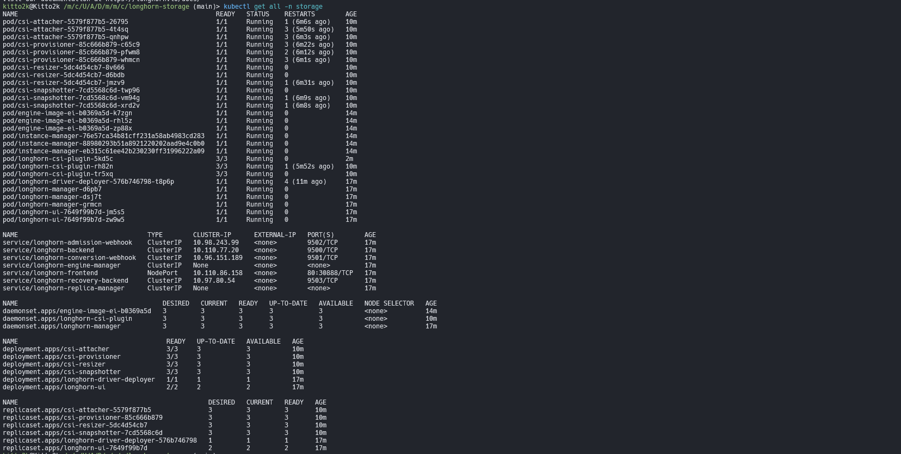901x454 pixels.
Task: Click pod/csi-snapshotter-7cd5568c6d-twp96 name
Action: [71, 90]
